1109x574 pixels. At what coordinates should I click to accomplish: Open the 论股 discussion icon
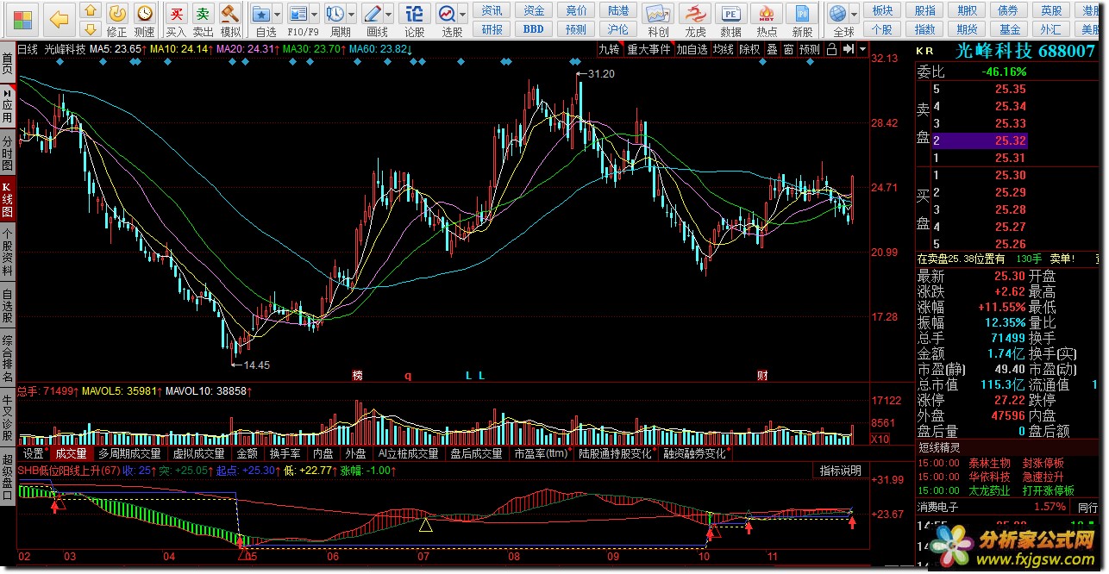click(415, 14)
